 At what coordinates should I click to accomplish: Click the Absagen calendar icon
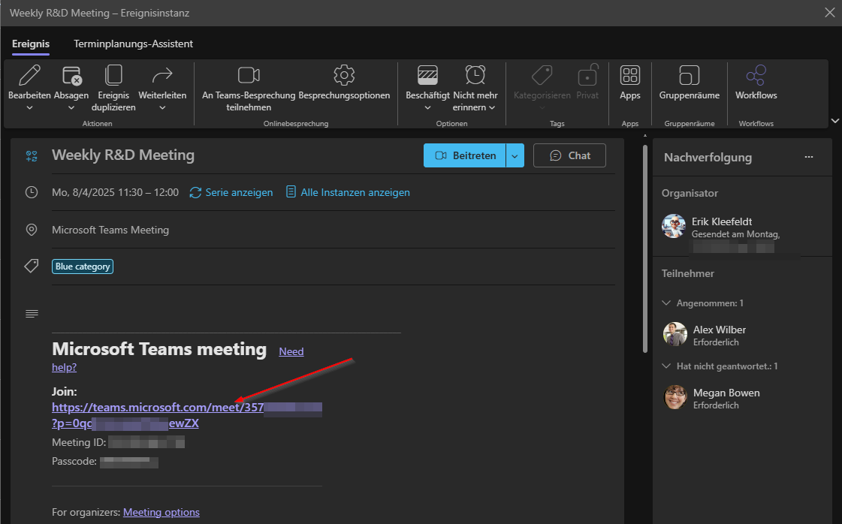(x=71, y=75)
